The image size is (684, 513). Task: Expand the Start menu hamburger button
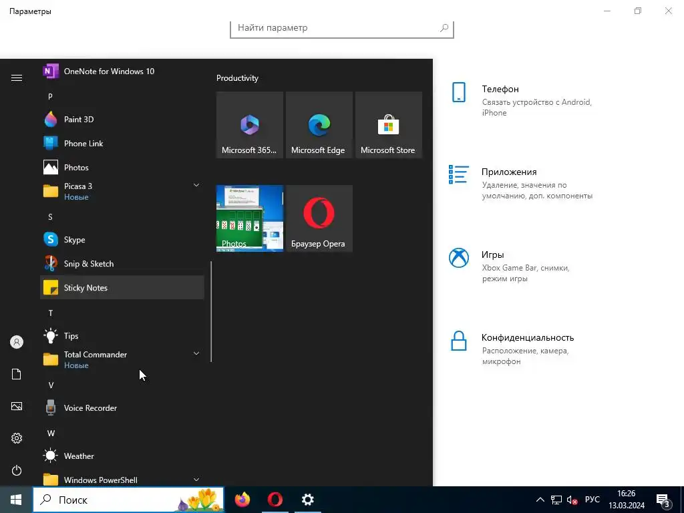tap(17, 77)
